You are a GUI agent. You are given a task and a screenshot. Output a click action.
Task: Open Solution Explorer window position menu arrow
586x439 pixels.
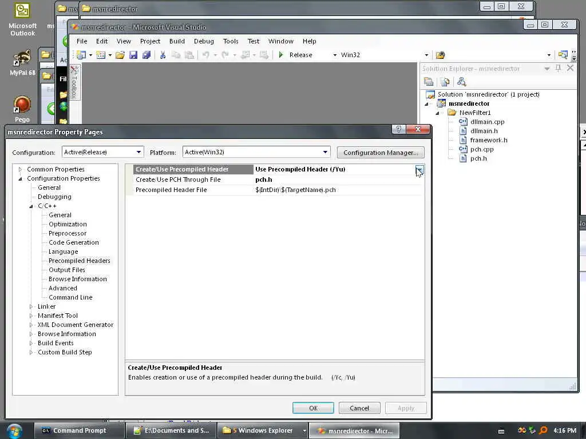tap(547, 69)
